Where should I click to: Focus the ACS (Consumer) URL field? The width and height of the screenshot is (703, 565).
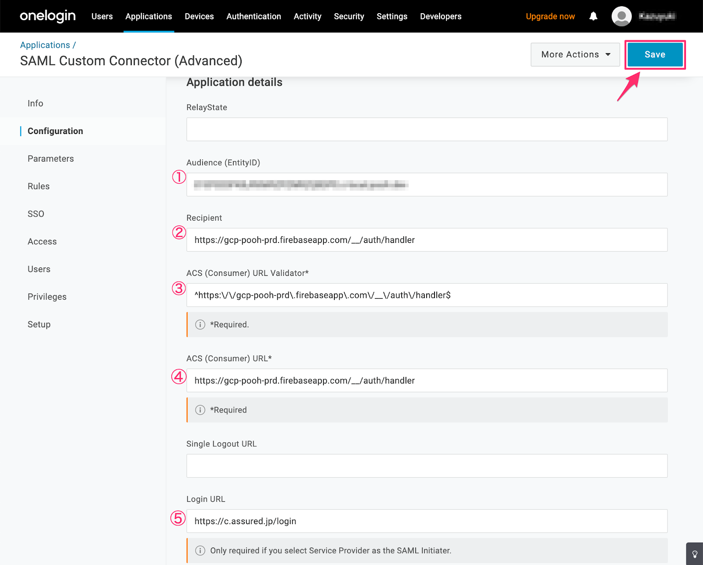[427, 380]
